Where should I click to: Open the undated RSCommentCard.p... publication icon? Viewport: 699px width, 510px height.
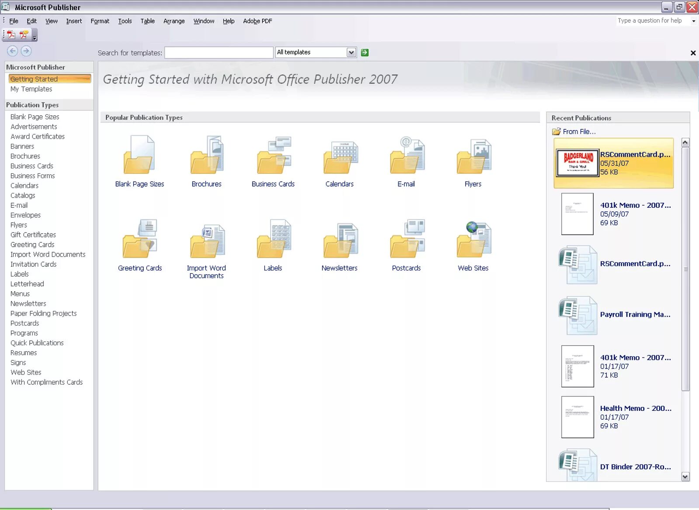tap(578, 265)
